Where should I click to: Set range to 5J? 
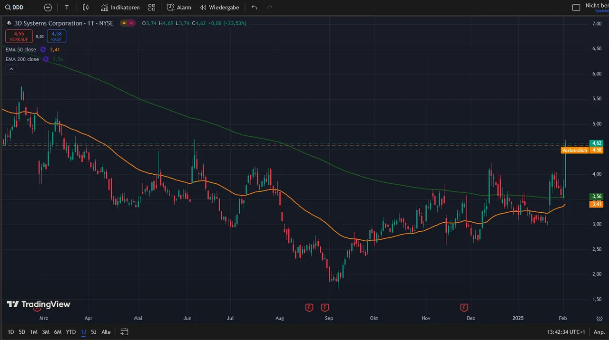click(x=94, y=332)
